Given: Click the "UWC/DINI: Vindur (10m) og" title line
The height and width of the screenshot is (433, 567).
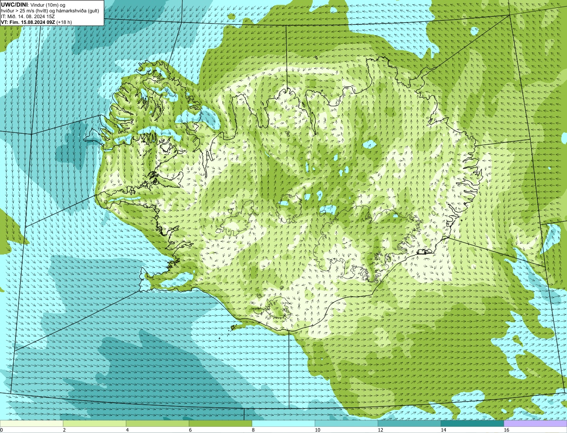Looking at the screenshot, I should click(33, 4).
